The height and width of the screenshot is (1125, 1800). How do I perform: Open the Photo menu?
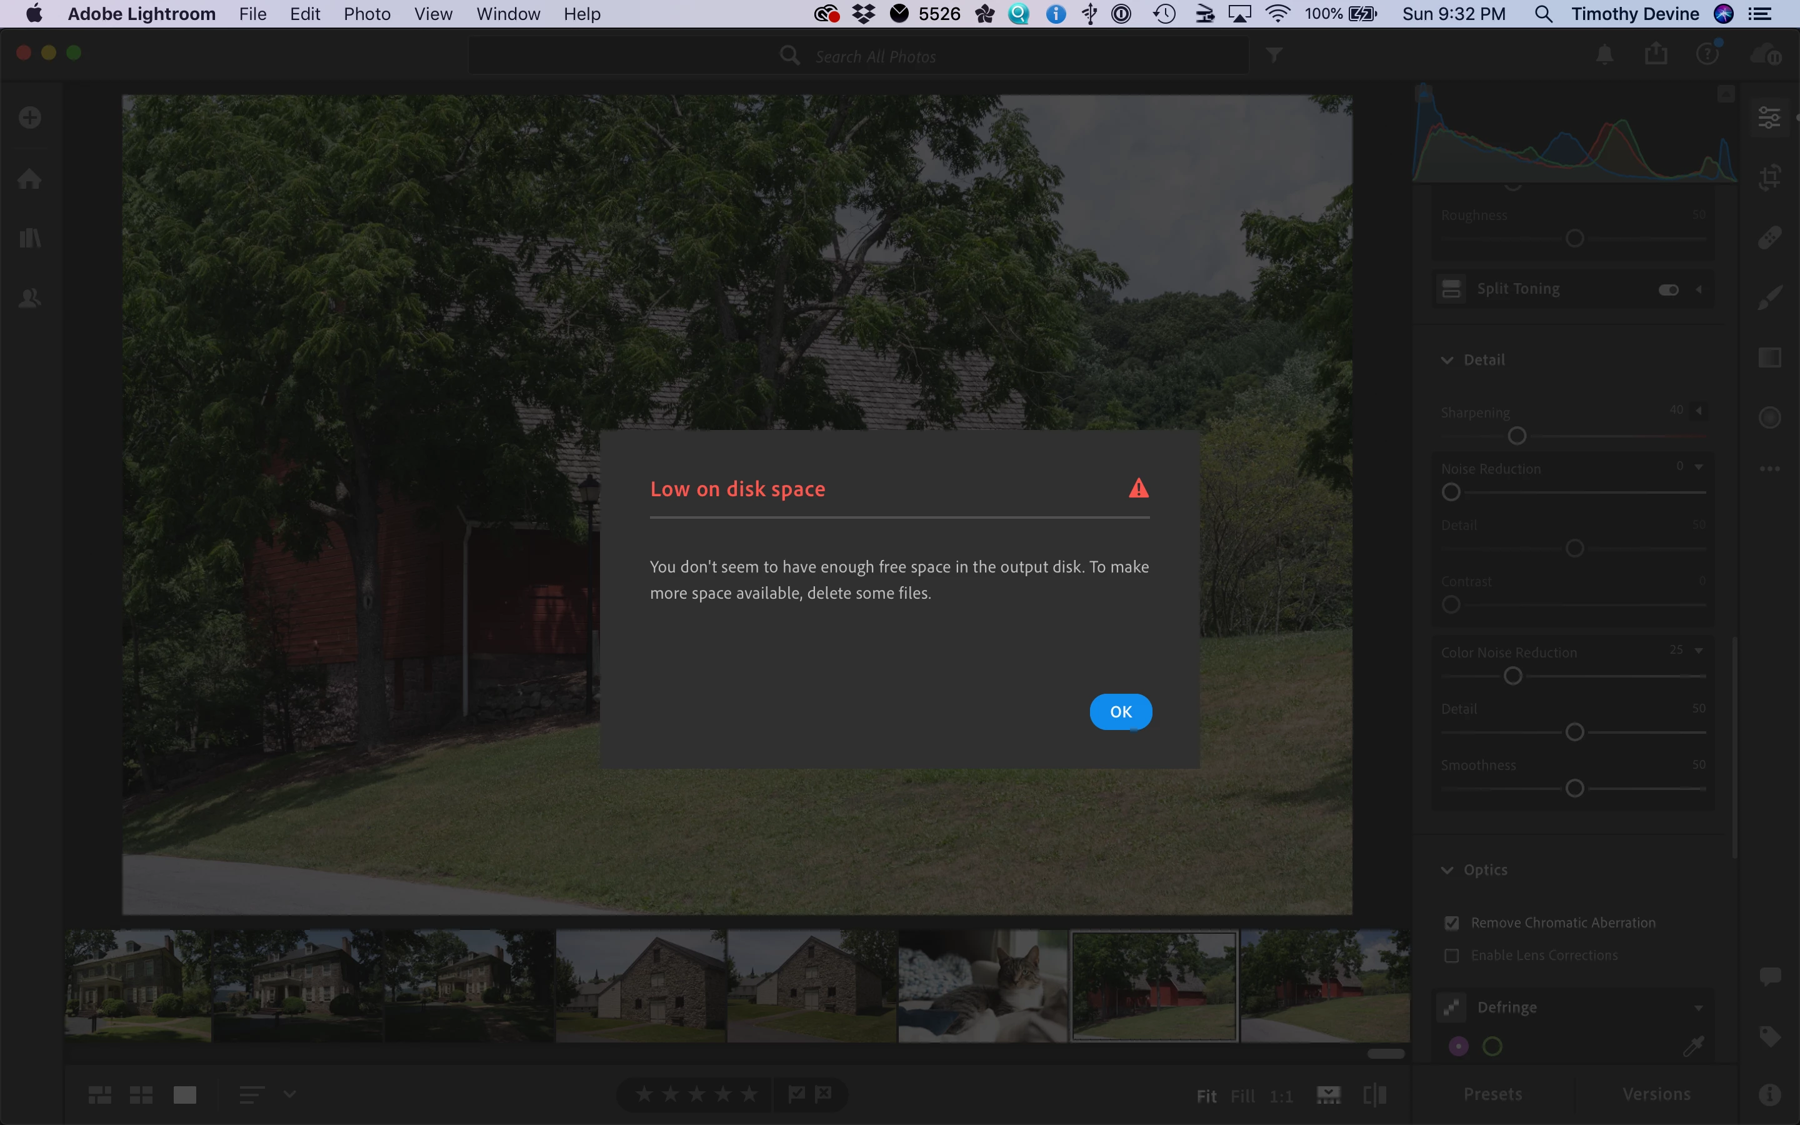pos(367,14)
